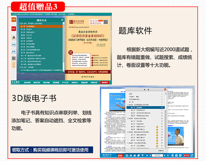Click the QR code icon in left sidebar

14,58
